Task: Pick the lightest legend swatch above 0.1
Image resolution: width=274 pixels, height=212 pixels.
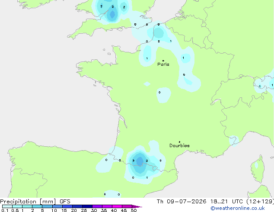Action: click(7, 206)
